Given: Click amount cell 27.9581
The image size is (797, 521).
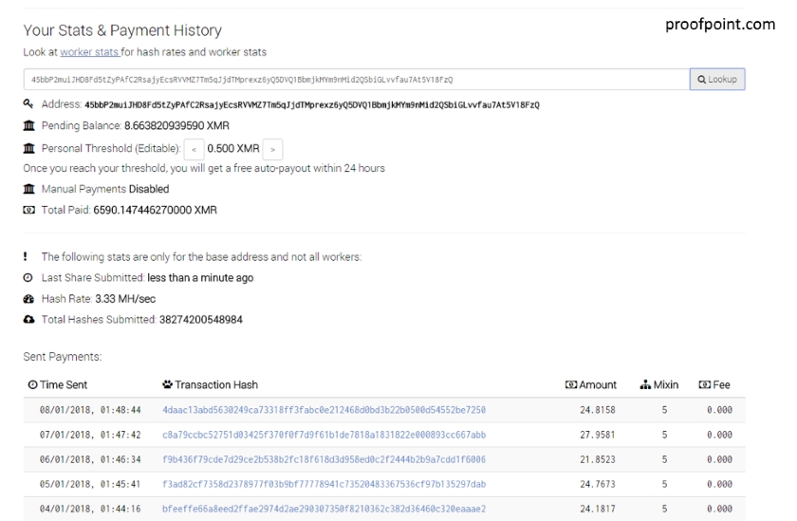Looking at the screenshot, I should click(x=597, y=435).
